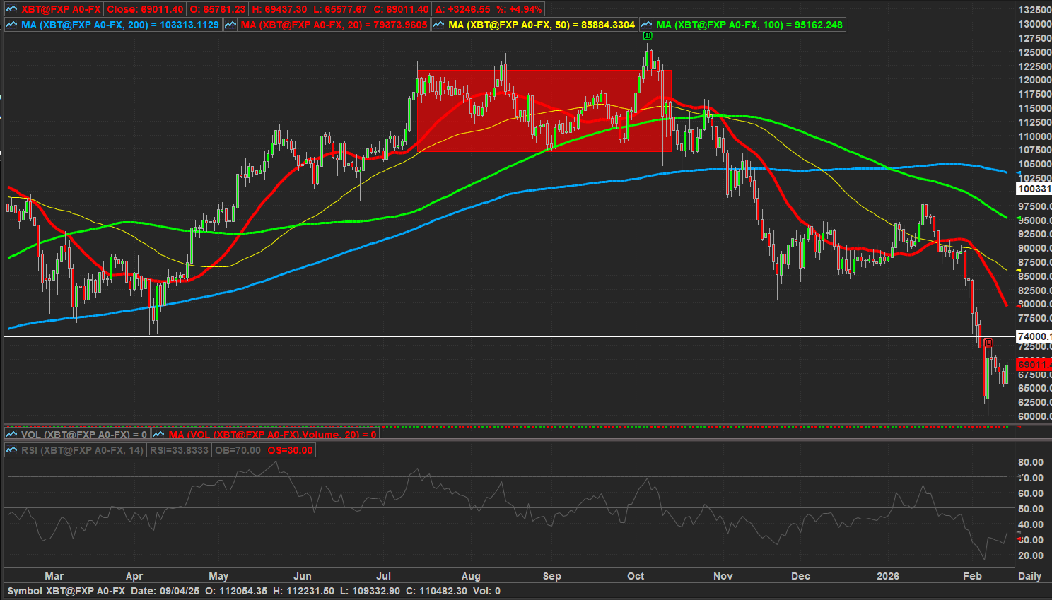Click the 100331 horizontal line price tag
The height and width of the screenshot is (600, 1052).
(1034, 189)
